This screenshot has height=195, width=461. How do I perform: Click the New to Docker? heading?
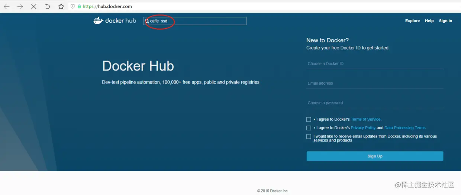click(328, 40)
